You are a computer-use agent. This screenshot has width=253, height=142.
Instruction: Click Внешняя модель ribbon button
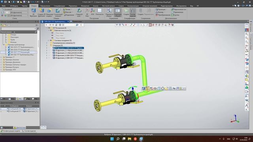pyautogui.click(x=49, y=13)
